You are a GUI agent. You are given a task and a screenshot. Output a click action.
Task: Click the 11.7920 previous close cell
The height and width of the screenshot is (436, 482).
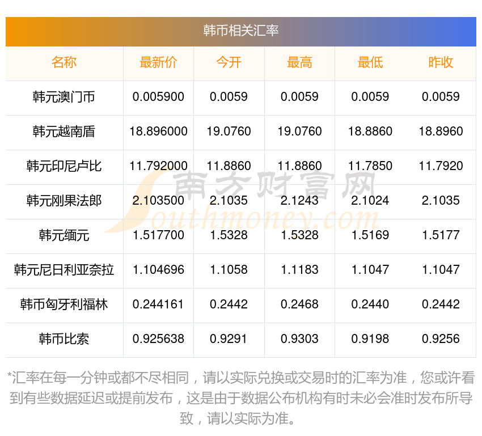point(441,166)
